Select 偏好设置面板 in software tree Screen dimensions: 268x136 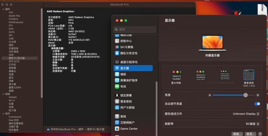(x=16, y=123)
